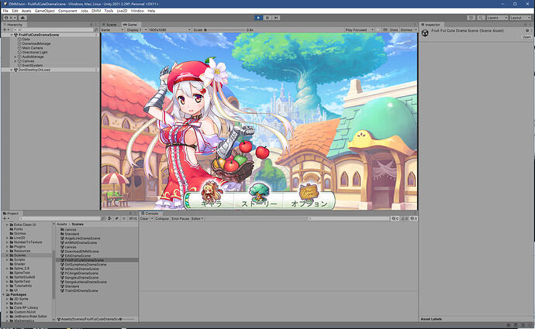Open the Editor dropdown in Console
Screen dimensions: 535x329
tap(197, 218)
